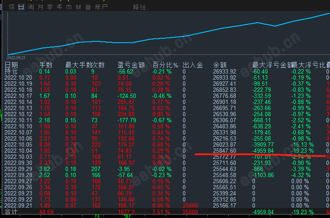Viewport: 330px width, 218px height.
Task: Select the 2022.09.28 date row
Action: (18, 175)
